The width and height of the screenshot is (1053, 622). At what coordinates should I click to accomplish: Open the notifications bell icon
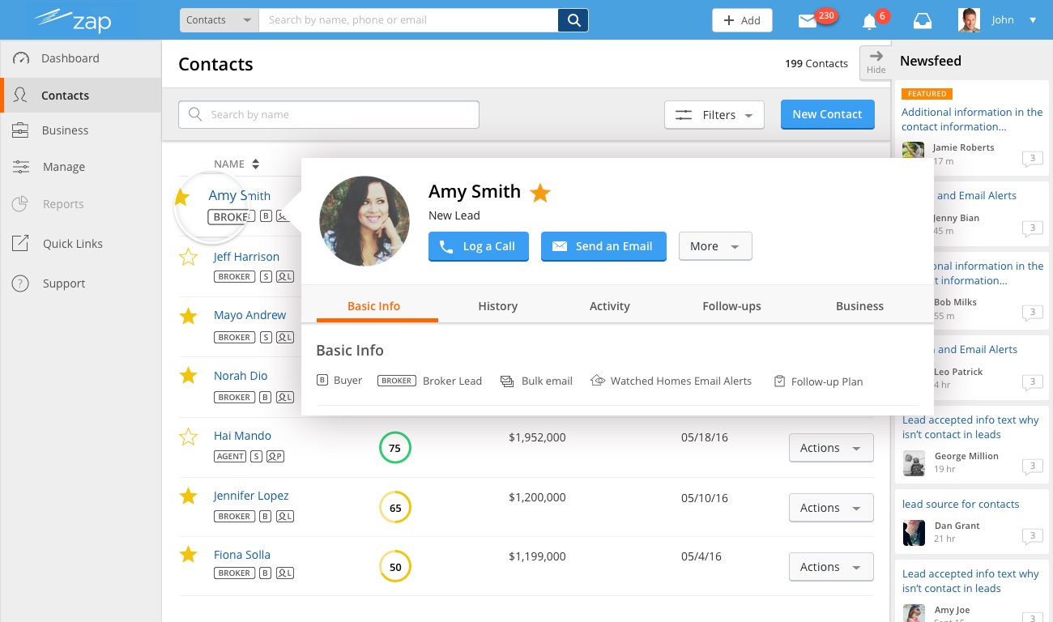click(869, 21)
